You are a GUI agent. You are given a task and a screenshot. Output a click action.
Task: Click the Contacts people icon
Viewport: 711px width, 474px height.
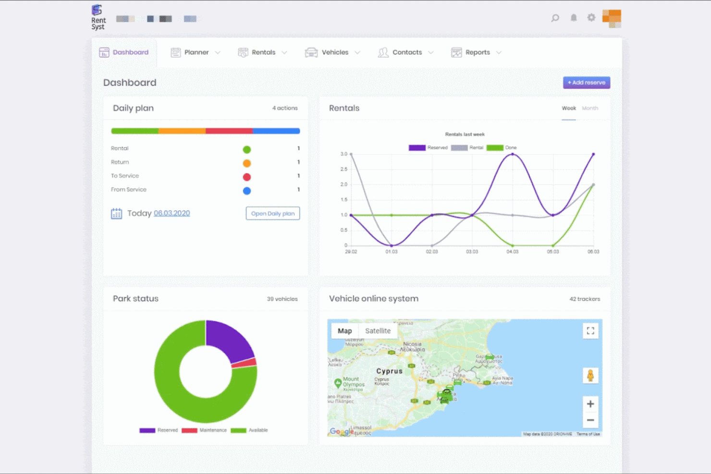coord(383,52)
